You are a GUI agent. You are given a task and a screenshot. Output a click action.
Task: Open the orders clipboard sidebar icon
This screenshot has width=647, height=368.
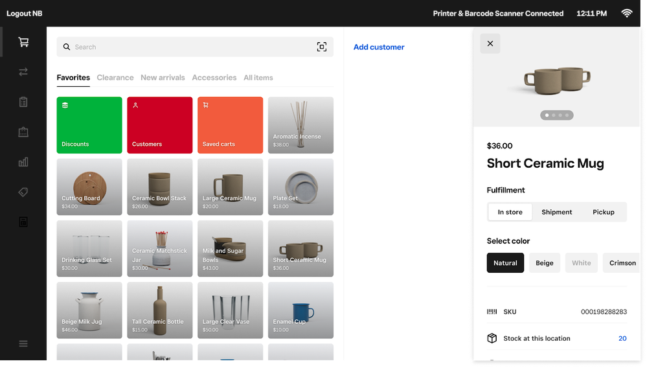pyautogui.click(x=23, y=102)
